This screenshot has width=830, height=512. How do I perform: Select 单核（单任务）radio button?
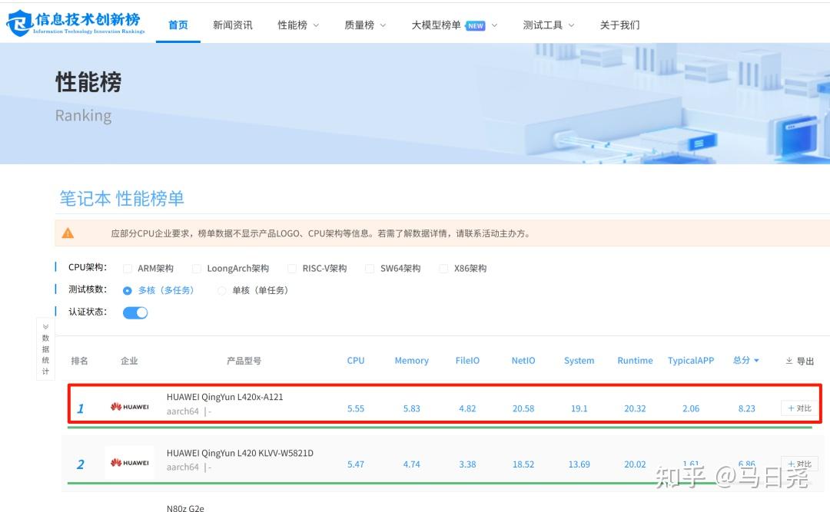(x=221, y=290)
